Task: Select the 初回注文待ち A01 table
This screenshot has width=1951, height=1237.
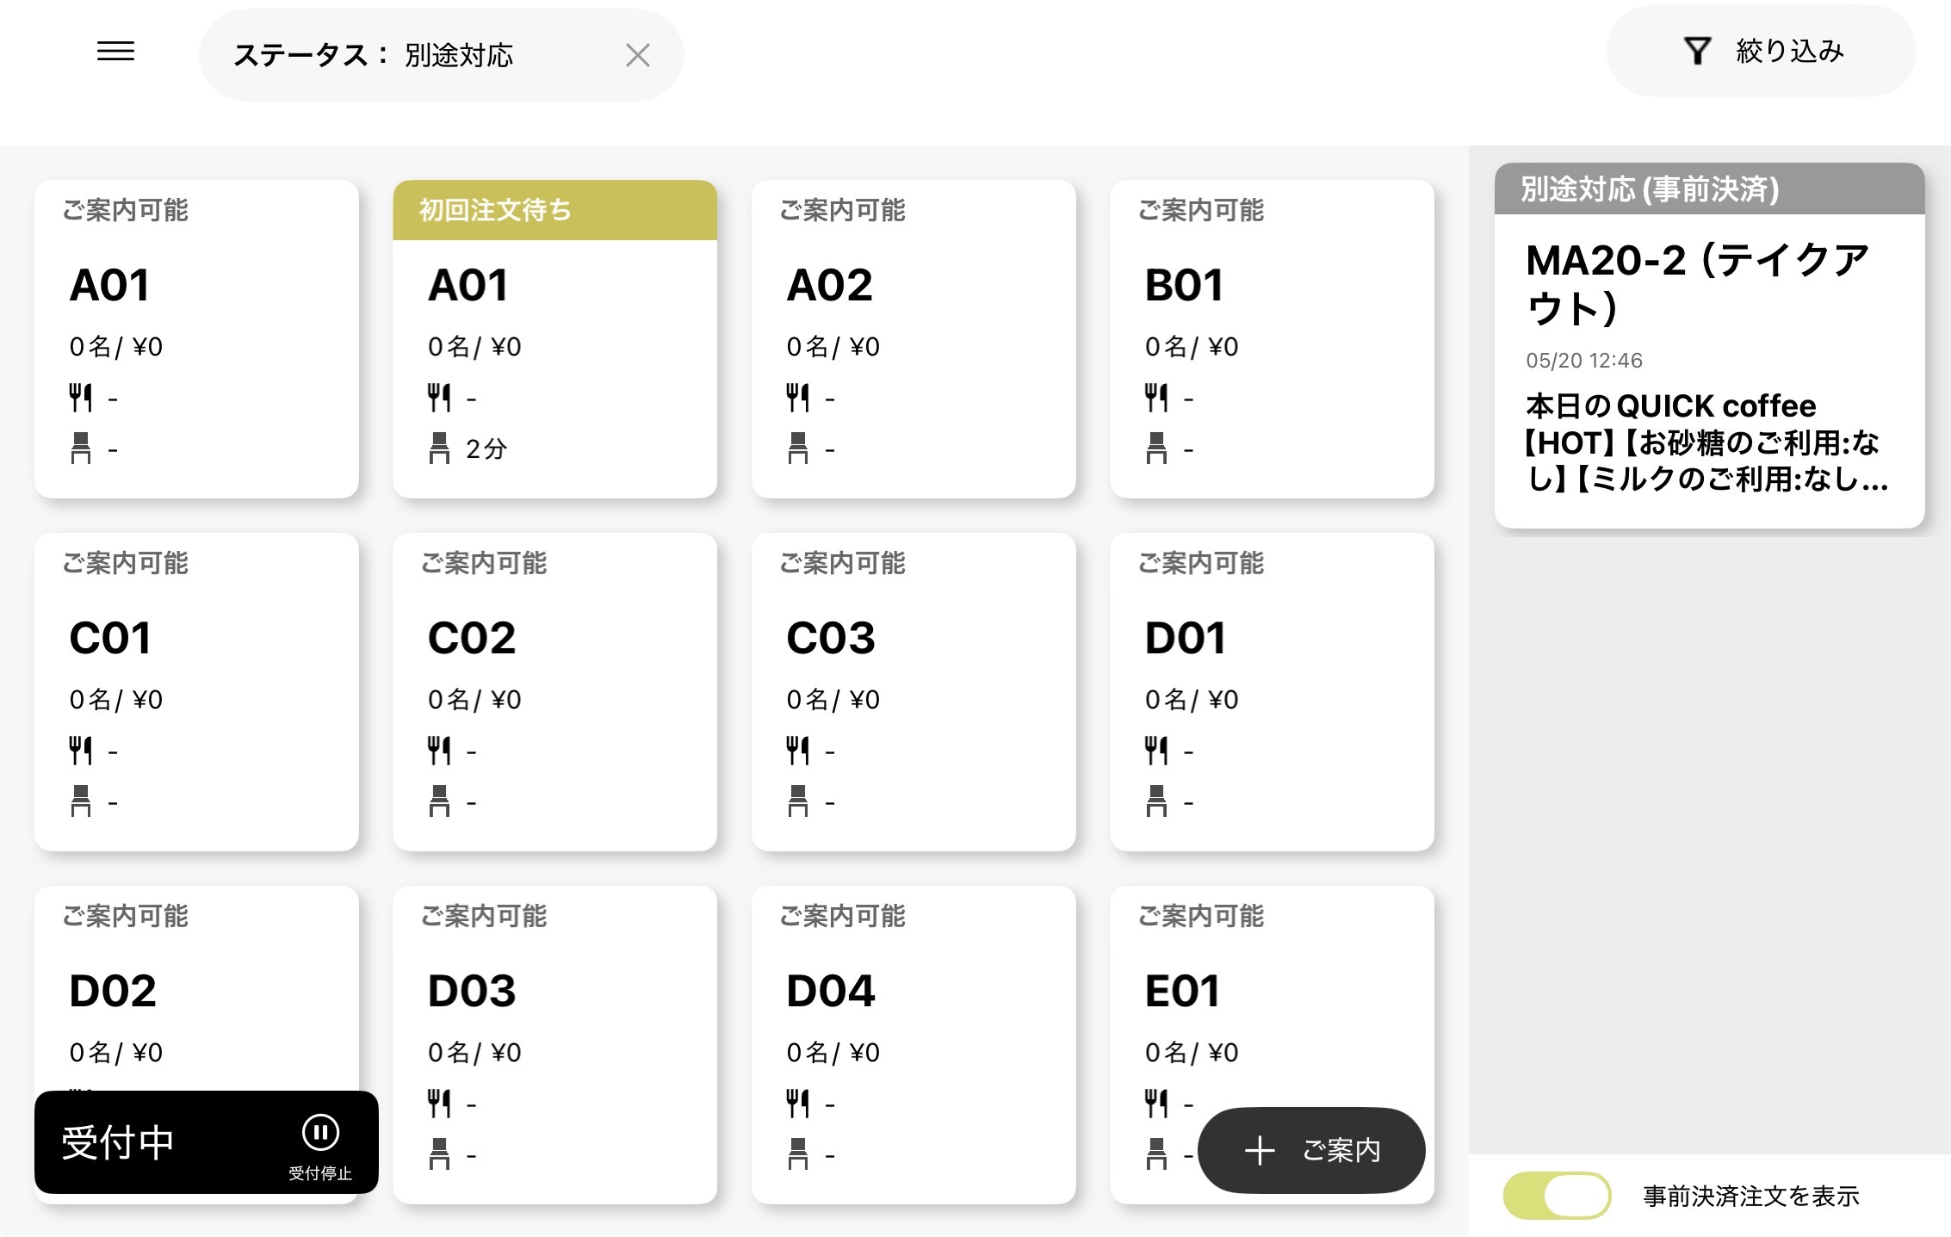Action: pyautogui.click(x=554, y=338)
